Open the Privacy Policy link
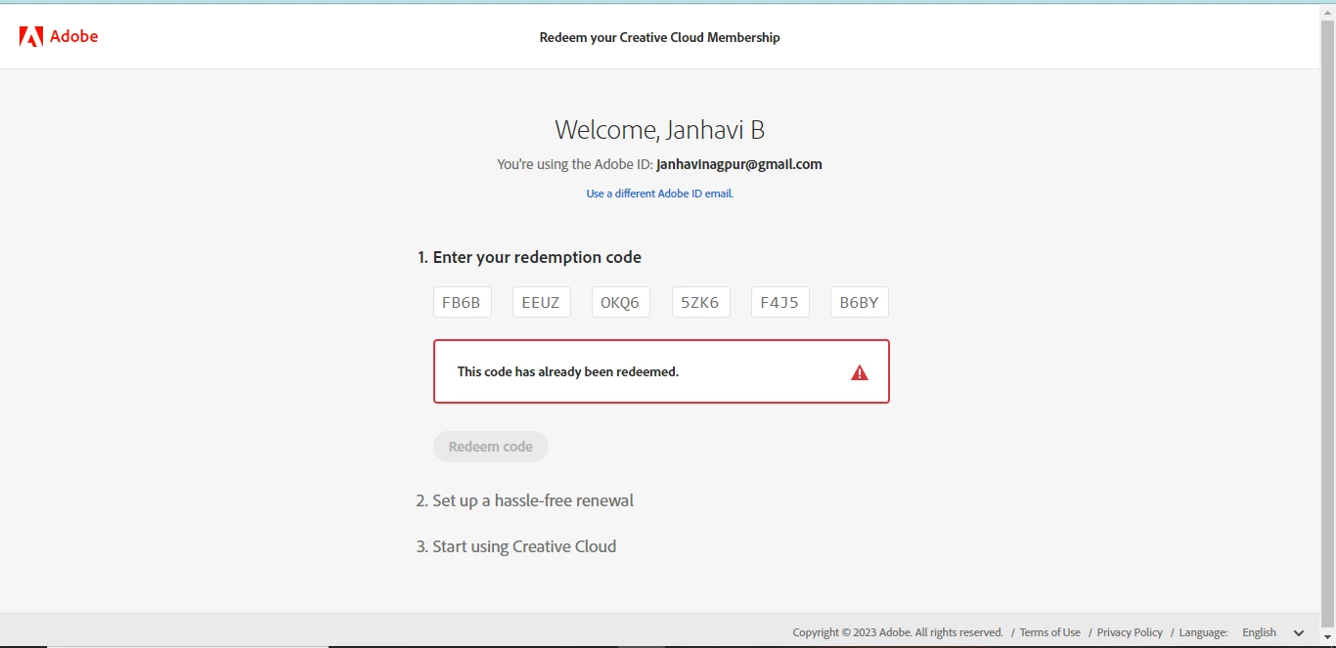The image size is (1336, 648). 1130,632
